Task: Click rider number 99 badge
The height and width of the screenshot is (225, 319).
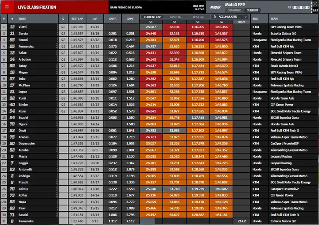Action: coord(12,66)
